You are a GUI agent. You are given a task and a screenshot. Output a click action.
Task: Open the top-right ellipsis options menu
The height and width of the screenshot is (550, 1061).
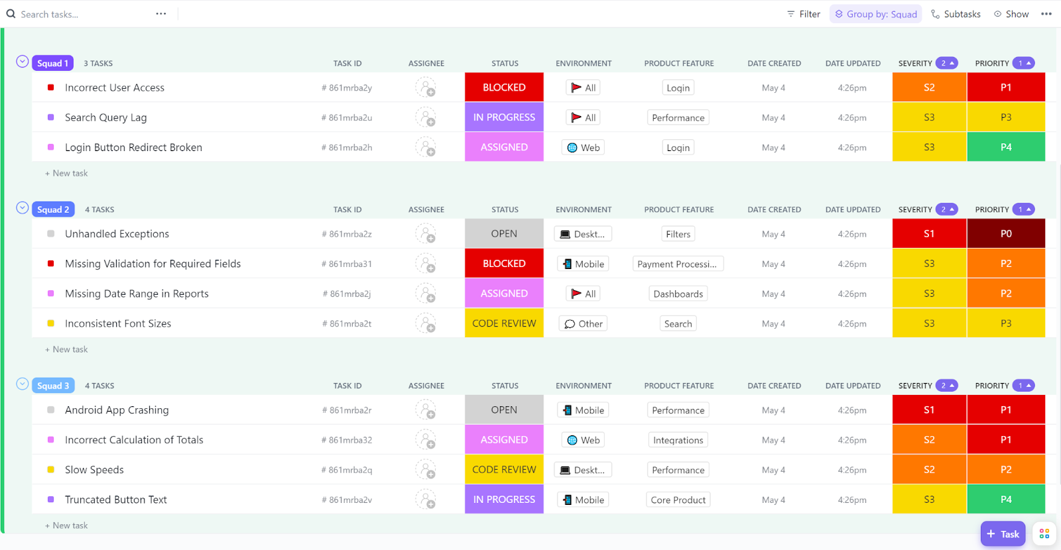(1046, 14)
